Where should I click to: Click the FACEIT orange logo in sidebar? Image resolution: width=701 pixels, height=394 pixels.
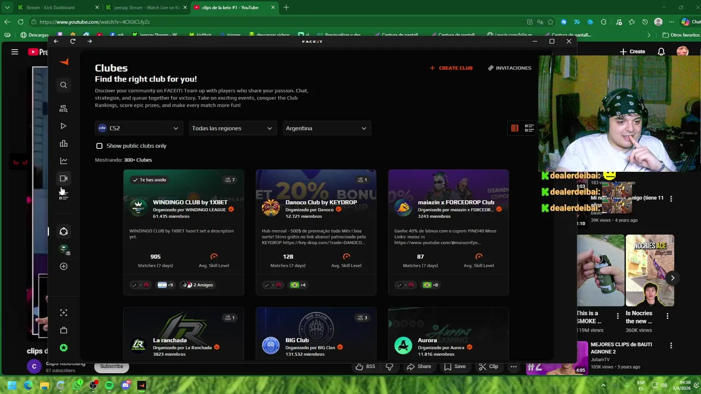64,62
